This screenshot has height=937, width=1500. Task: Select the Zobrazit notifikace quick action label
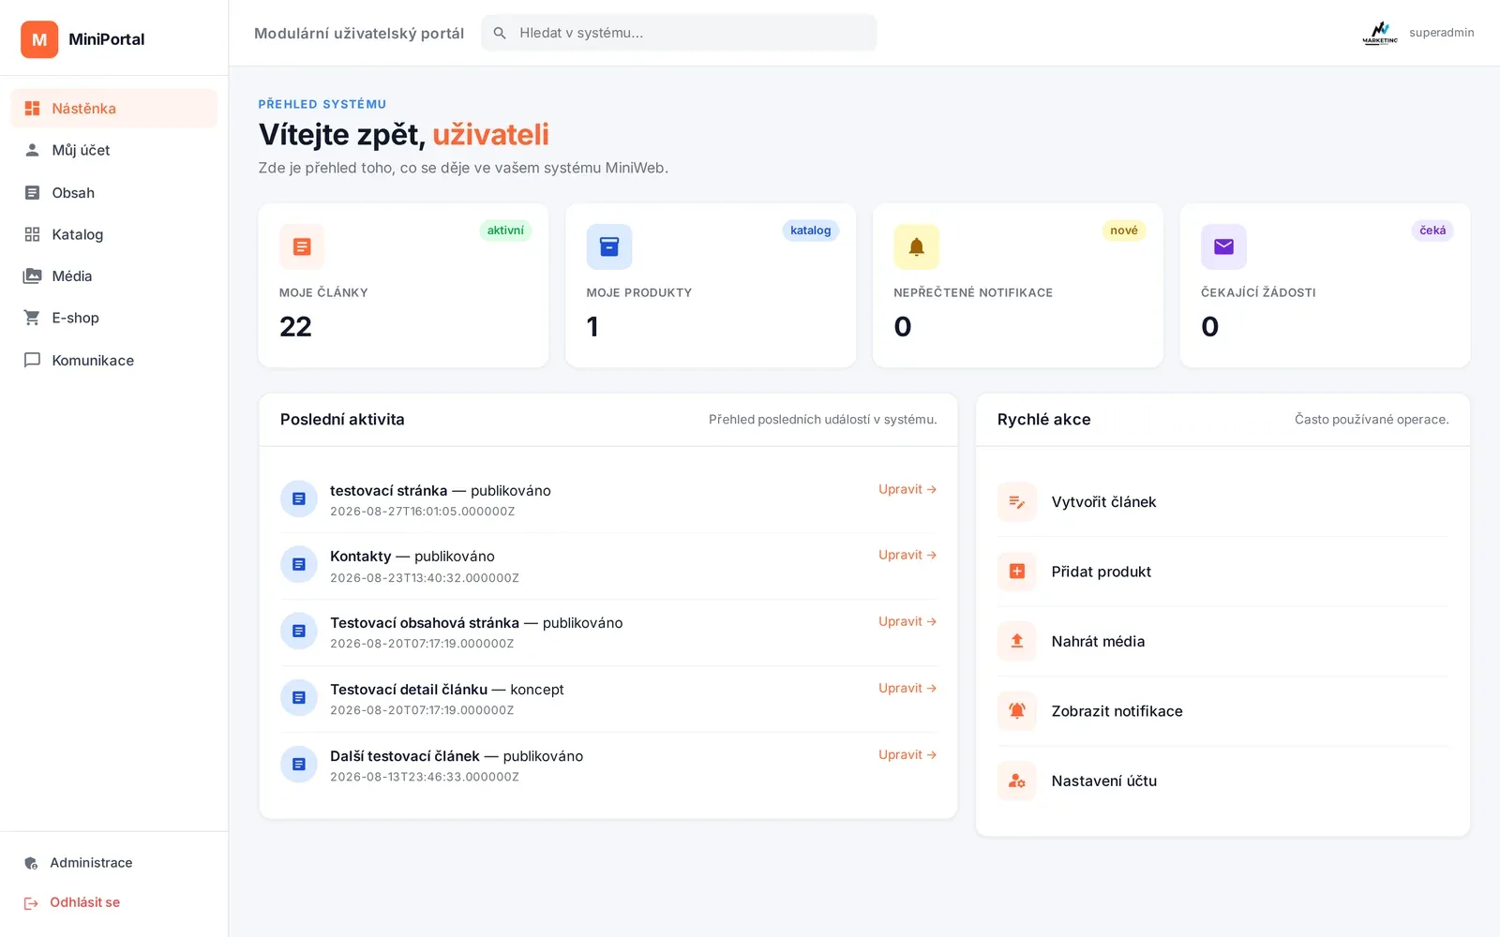point(1117,711)
